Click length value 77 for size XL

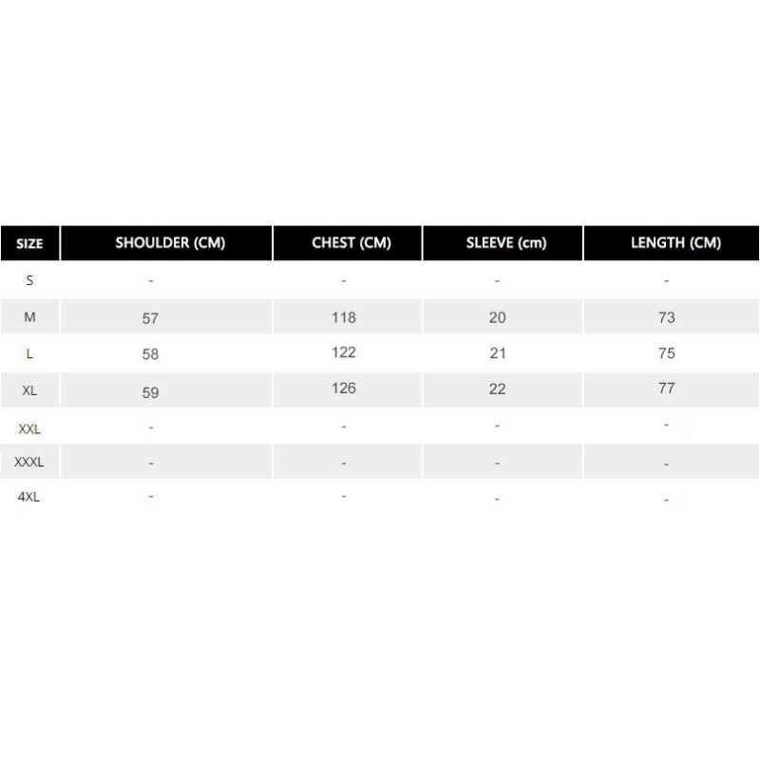coord(667,388)
